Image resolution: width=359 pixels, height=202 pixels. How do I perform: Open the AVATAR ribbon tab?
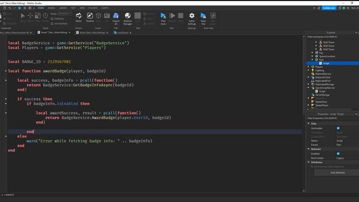pos(63,8)
